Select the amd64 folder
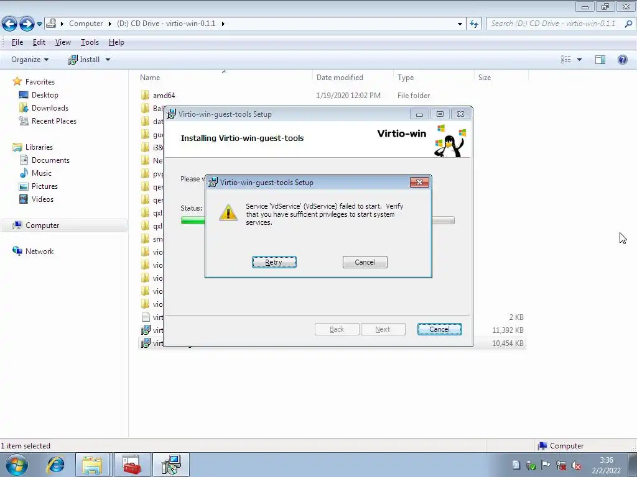The height and width of the screenshot is (477, 637). pos(164,95)
